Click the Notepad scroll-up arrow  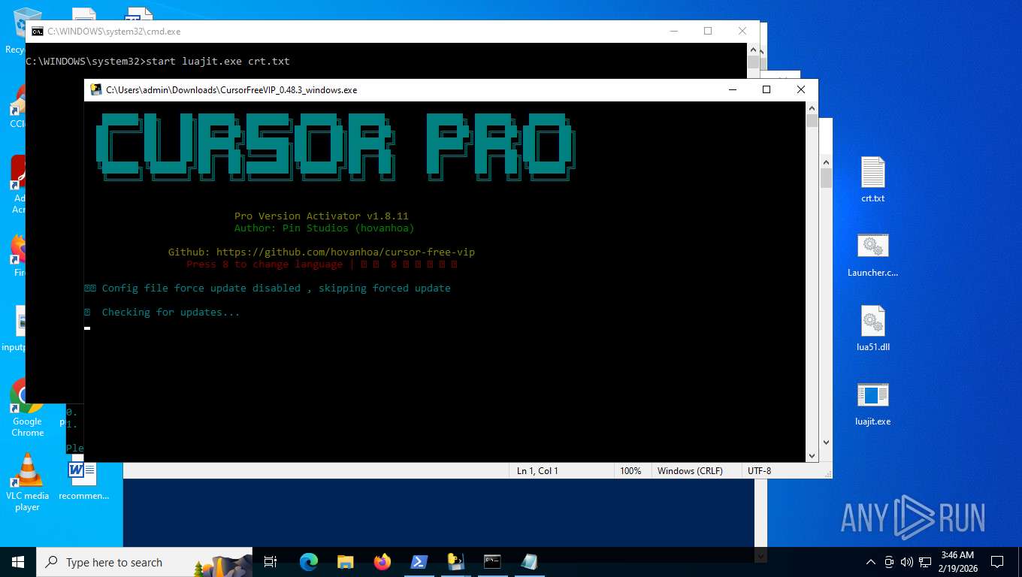(827, 162)
